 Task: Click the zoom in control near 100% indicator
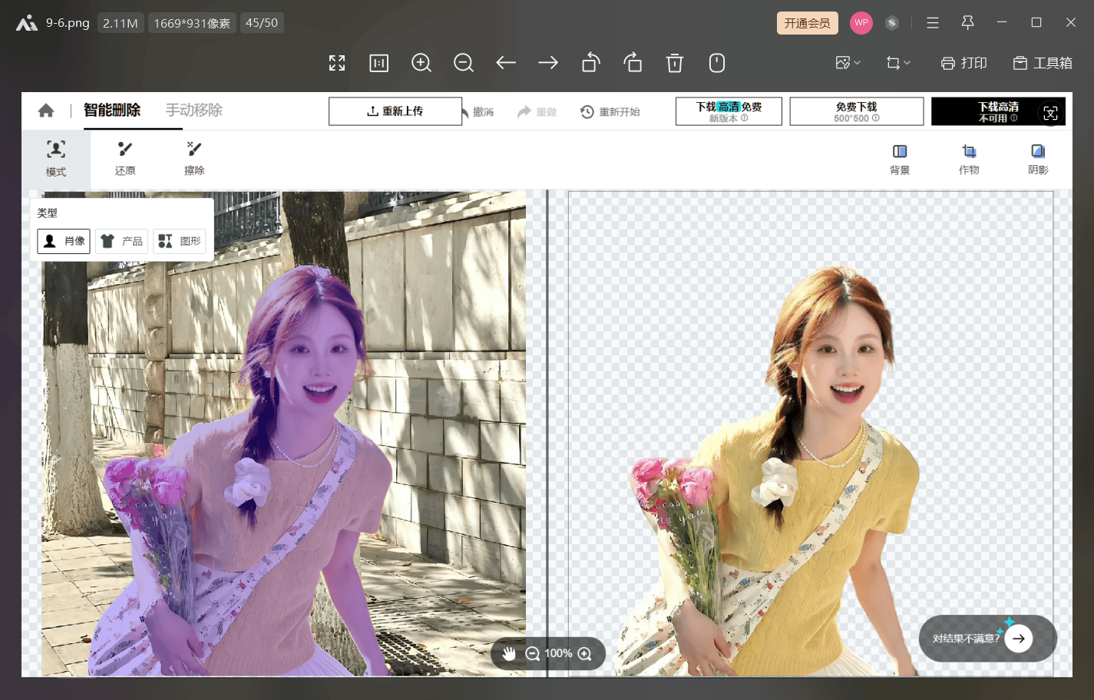click(585, 653)
